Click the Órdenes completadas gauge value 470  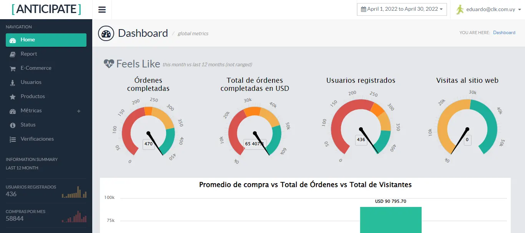[148, 144]
